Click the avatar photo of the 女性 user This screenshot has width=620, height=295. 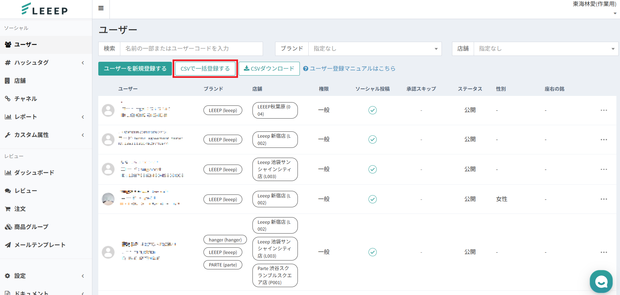tap(108, 199)
